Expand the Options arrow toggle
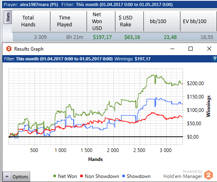 point(7,177)
